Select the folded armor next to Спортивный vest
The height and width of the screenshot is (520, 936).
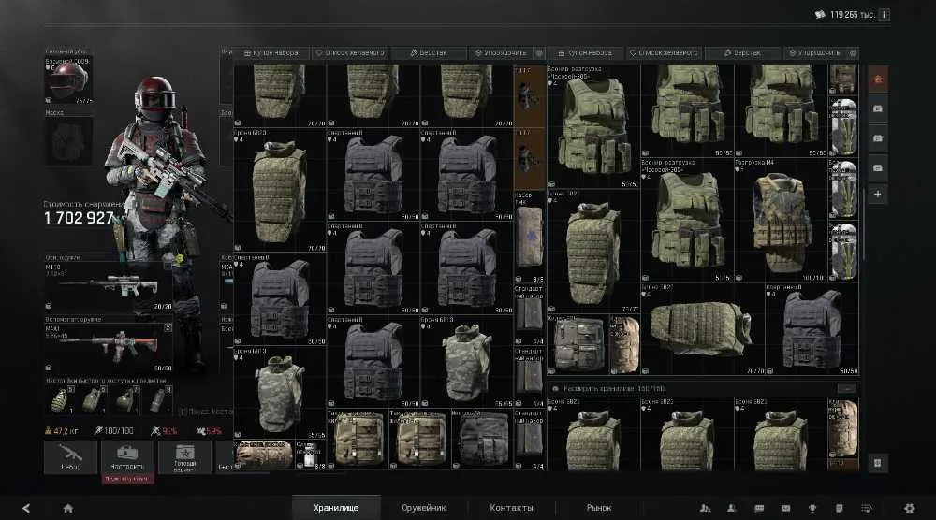[703, 328]
